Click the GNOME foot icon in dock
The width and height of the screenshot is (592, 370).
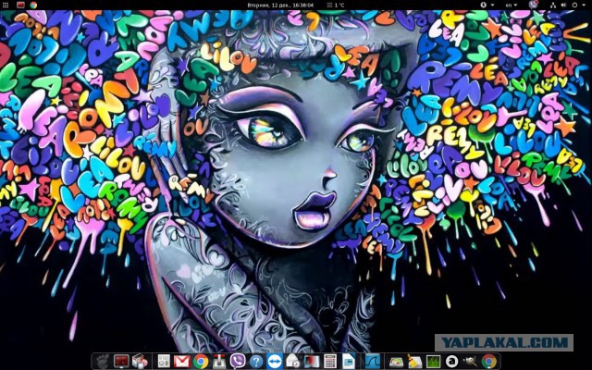coord(103,362)
